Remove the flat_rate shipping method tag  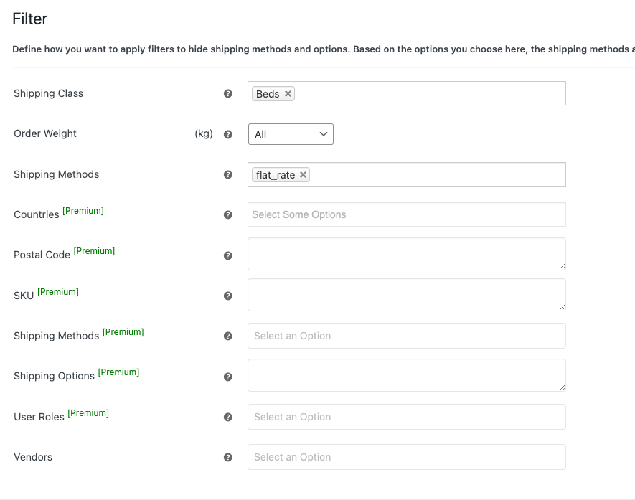click(x=303, y=174)
